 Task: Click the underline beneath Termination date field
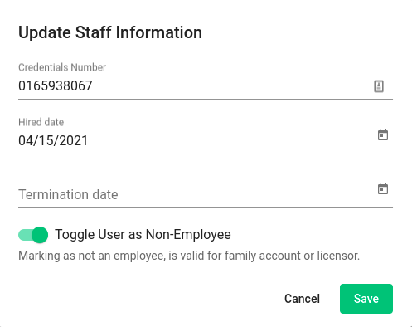click(x=206, y=207)
